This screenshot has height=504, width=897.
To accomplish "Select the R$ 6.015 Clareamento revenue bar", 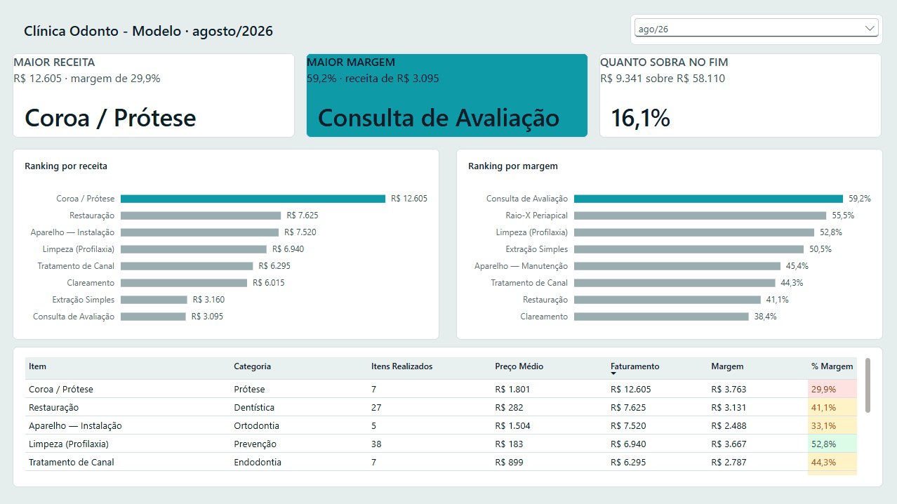I will [x=184, y=283].
